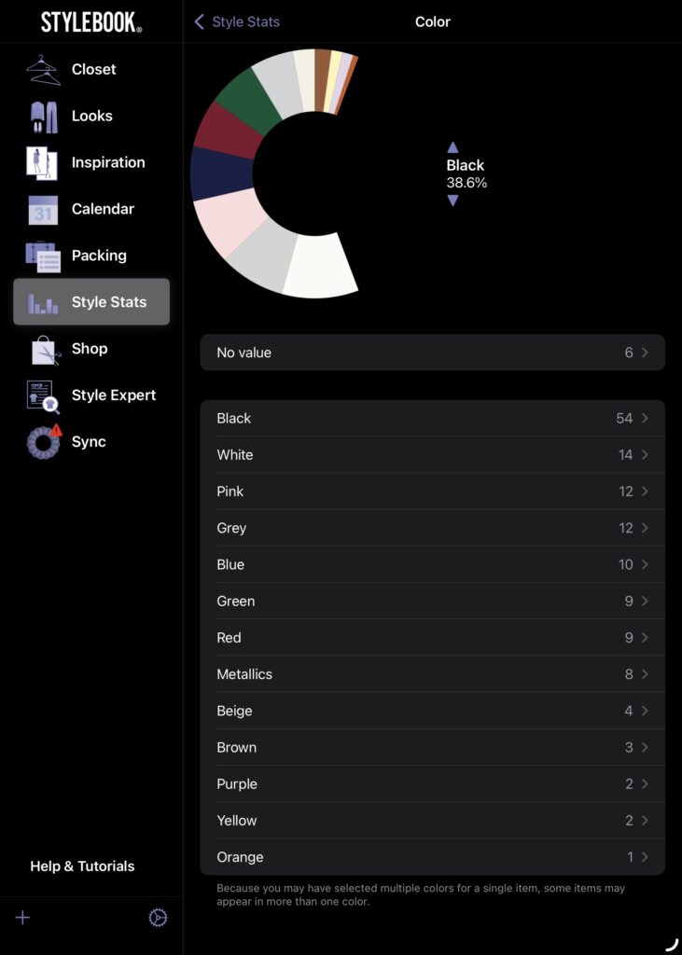Open the Calendar icon in sidebar
The height and width of the screenshot is (955, 682).
click(43, 210)
